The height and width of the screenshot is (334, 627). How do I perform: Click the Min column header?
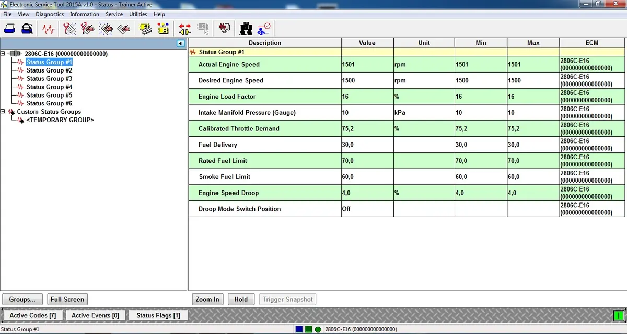point(481,43)
